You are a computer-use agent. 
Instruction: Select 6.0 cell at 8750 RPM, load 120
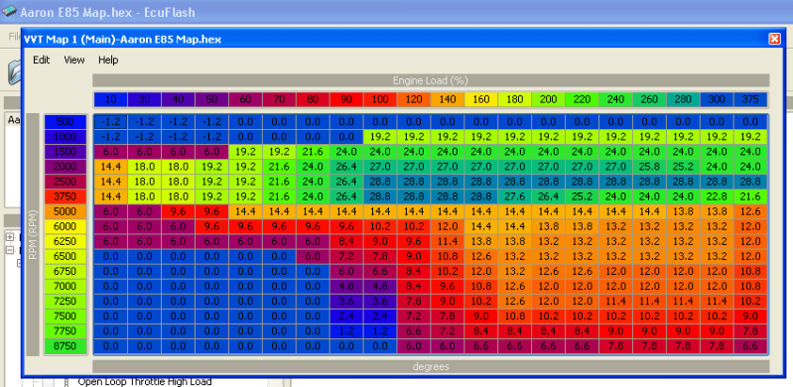(414, 346)
